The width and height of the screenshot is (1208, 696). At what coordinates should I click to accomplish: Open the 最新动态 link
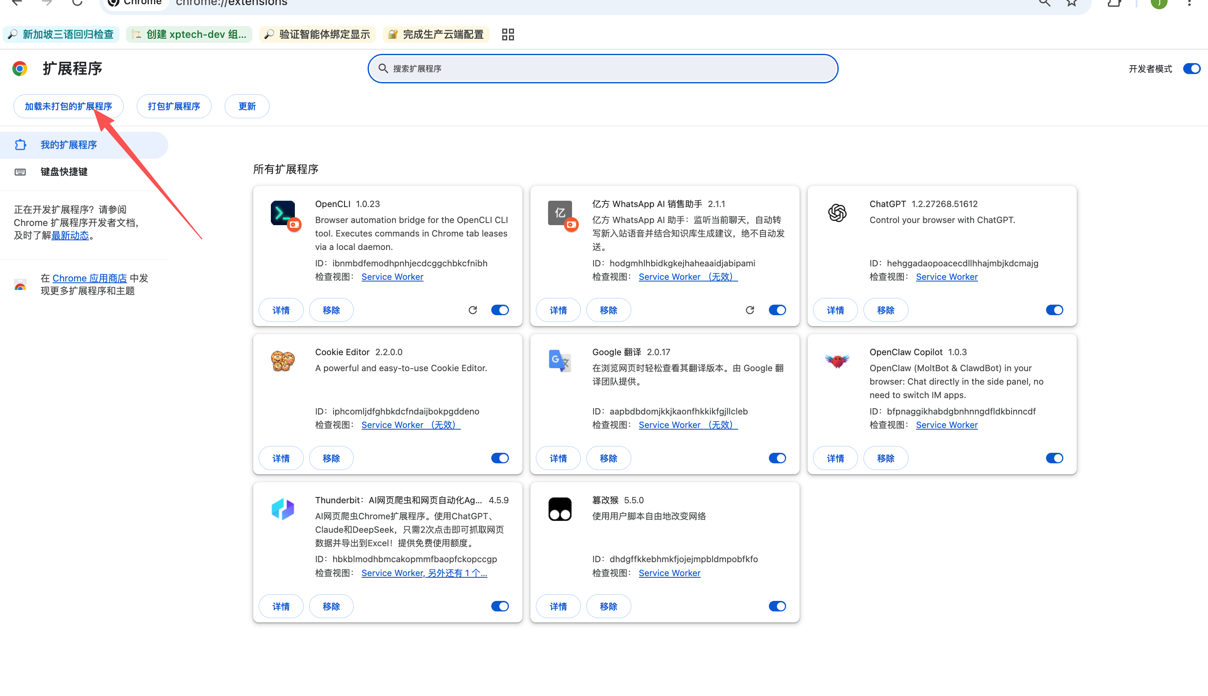click(x=70, y=236)
